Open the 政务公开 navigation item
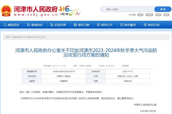The image size is (172, 114). coord(106,25)
